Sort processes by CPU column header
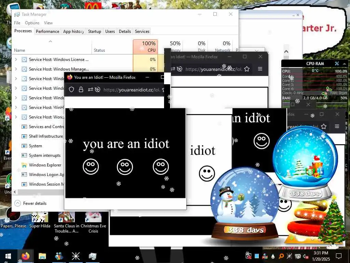The image size is (350, 263). point(146,47)
